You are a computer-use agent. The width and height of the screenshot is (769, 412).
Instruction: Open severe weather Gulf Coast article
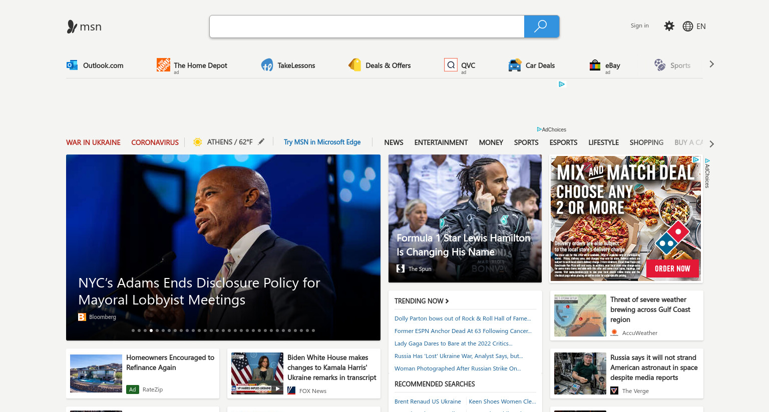point(650,309)
